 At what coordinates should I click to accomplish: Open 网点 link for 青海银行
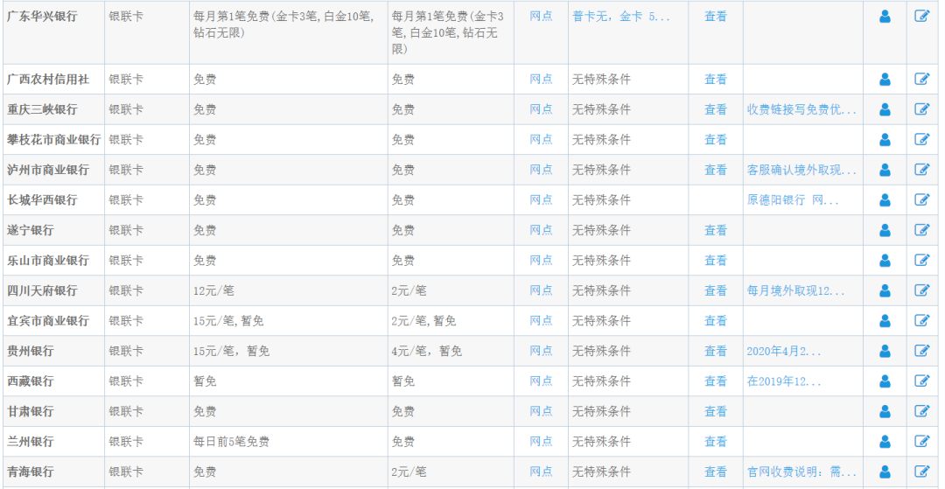[541, 472]
